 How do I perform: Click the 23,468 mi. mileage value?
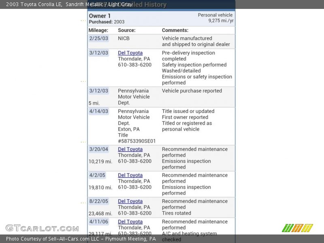pyautogui.click(x=100, y=214)
